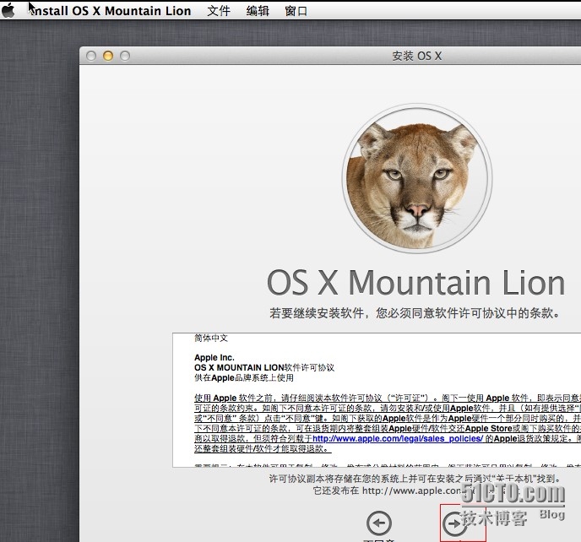Click the right arrow agree button
This screenshot has height=542, width=581.
[x=456, y=523]
